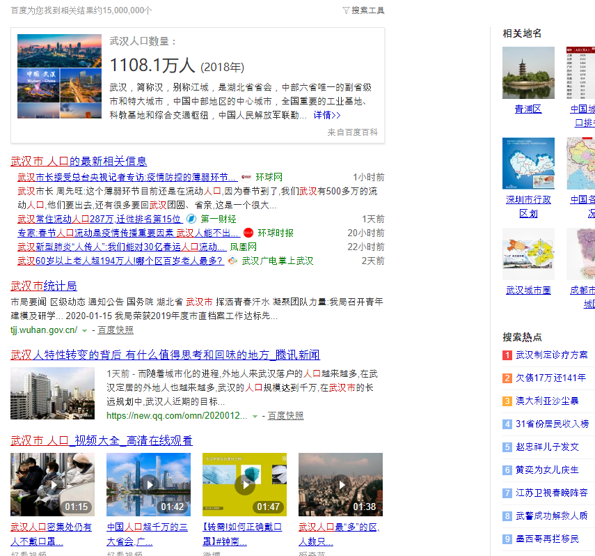Open video title 武汉人口密集处仍有人不戴口罩
595x556 pixels.
coord(51,534)
